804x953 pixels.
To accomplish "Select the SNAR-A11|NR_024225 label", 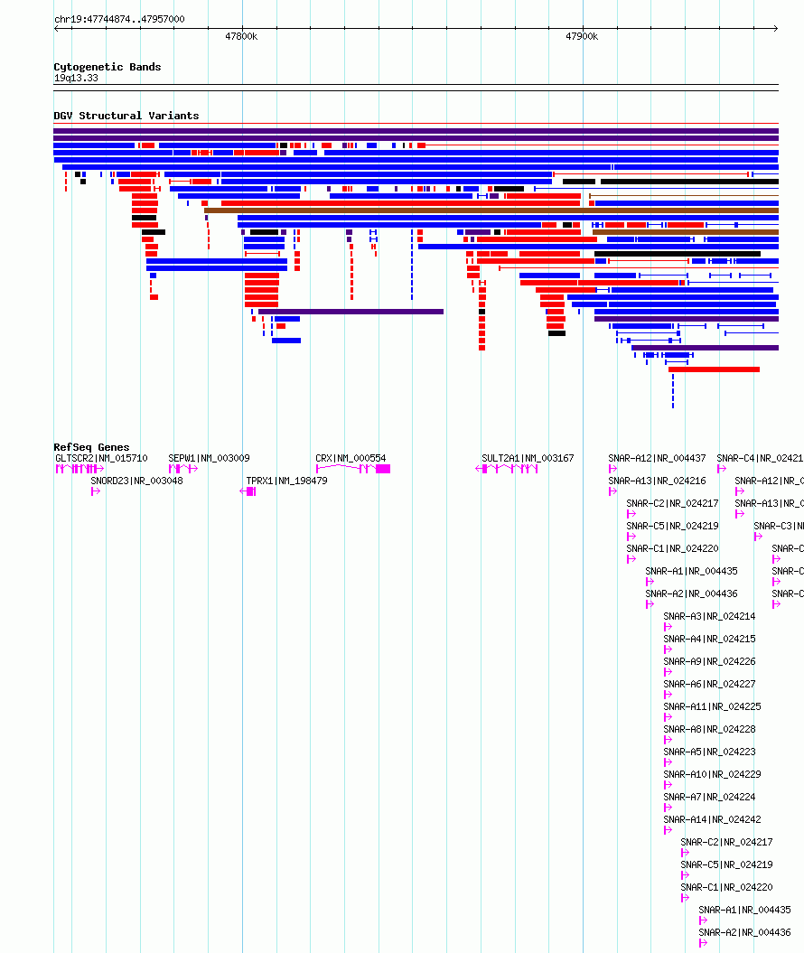I will point(712,707).
